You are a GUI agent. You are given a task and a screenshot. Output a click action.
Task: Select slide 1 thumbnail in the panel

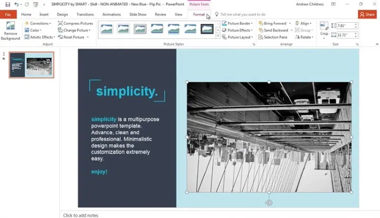pyautogui.click(x=31, y=65)
